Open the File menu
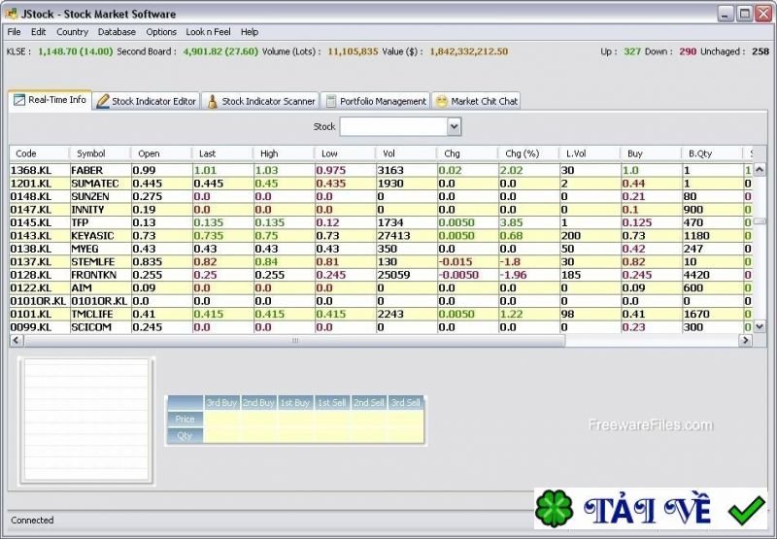777x539 pixels. point(14,32)
